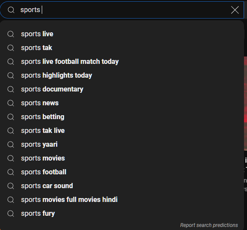Click the search icon beside 'sports live'
This screenshot has height=230, width=247.
pos(11,34)
